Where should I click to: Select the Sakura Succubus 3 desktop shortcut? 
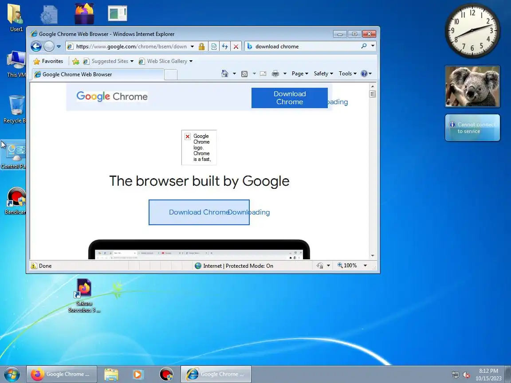coord(84,296)
